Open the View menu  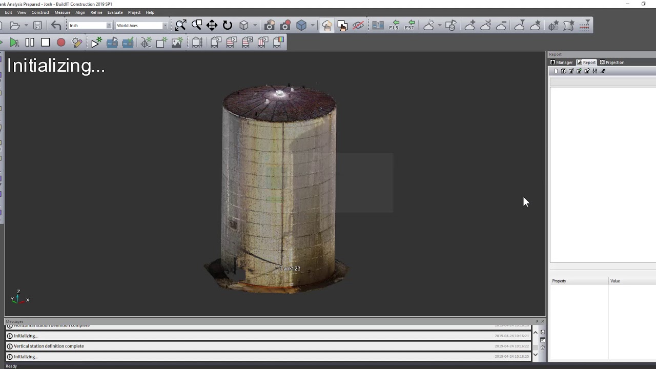22,12
